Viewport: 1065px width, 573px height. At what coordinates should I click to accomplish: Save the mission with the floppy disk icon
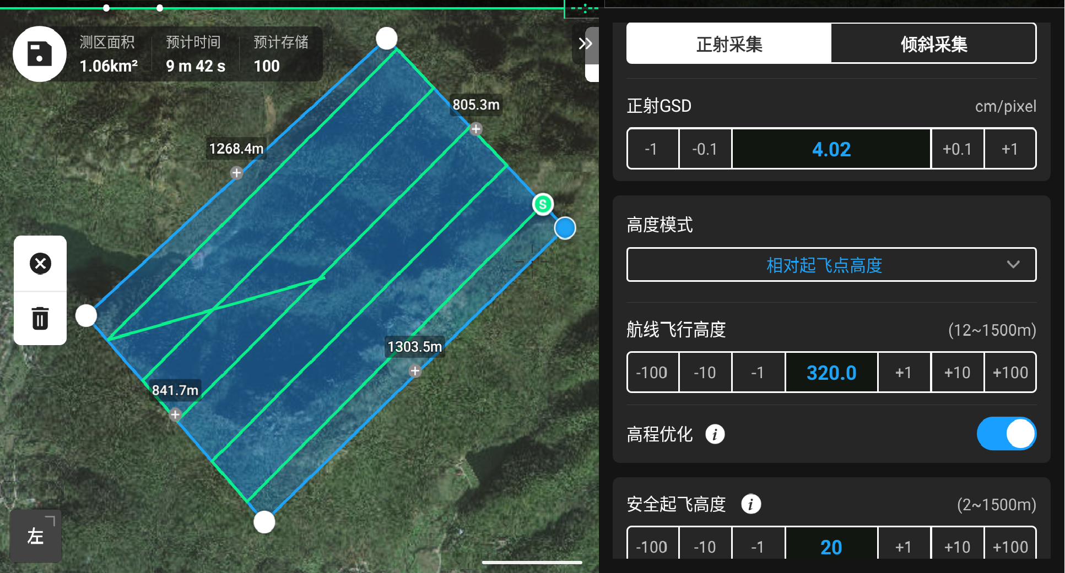click(40, 54)
